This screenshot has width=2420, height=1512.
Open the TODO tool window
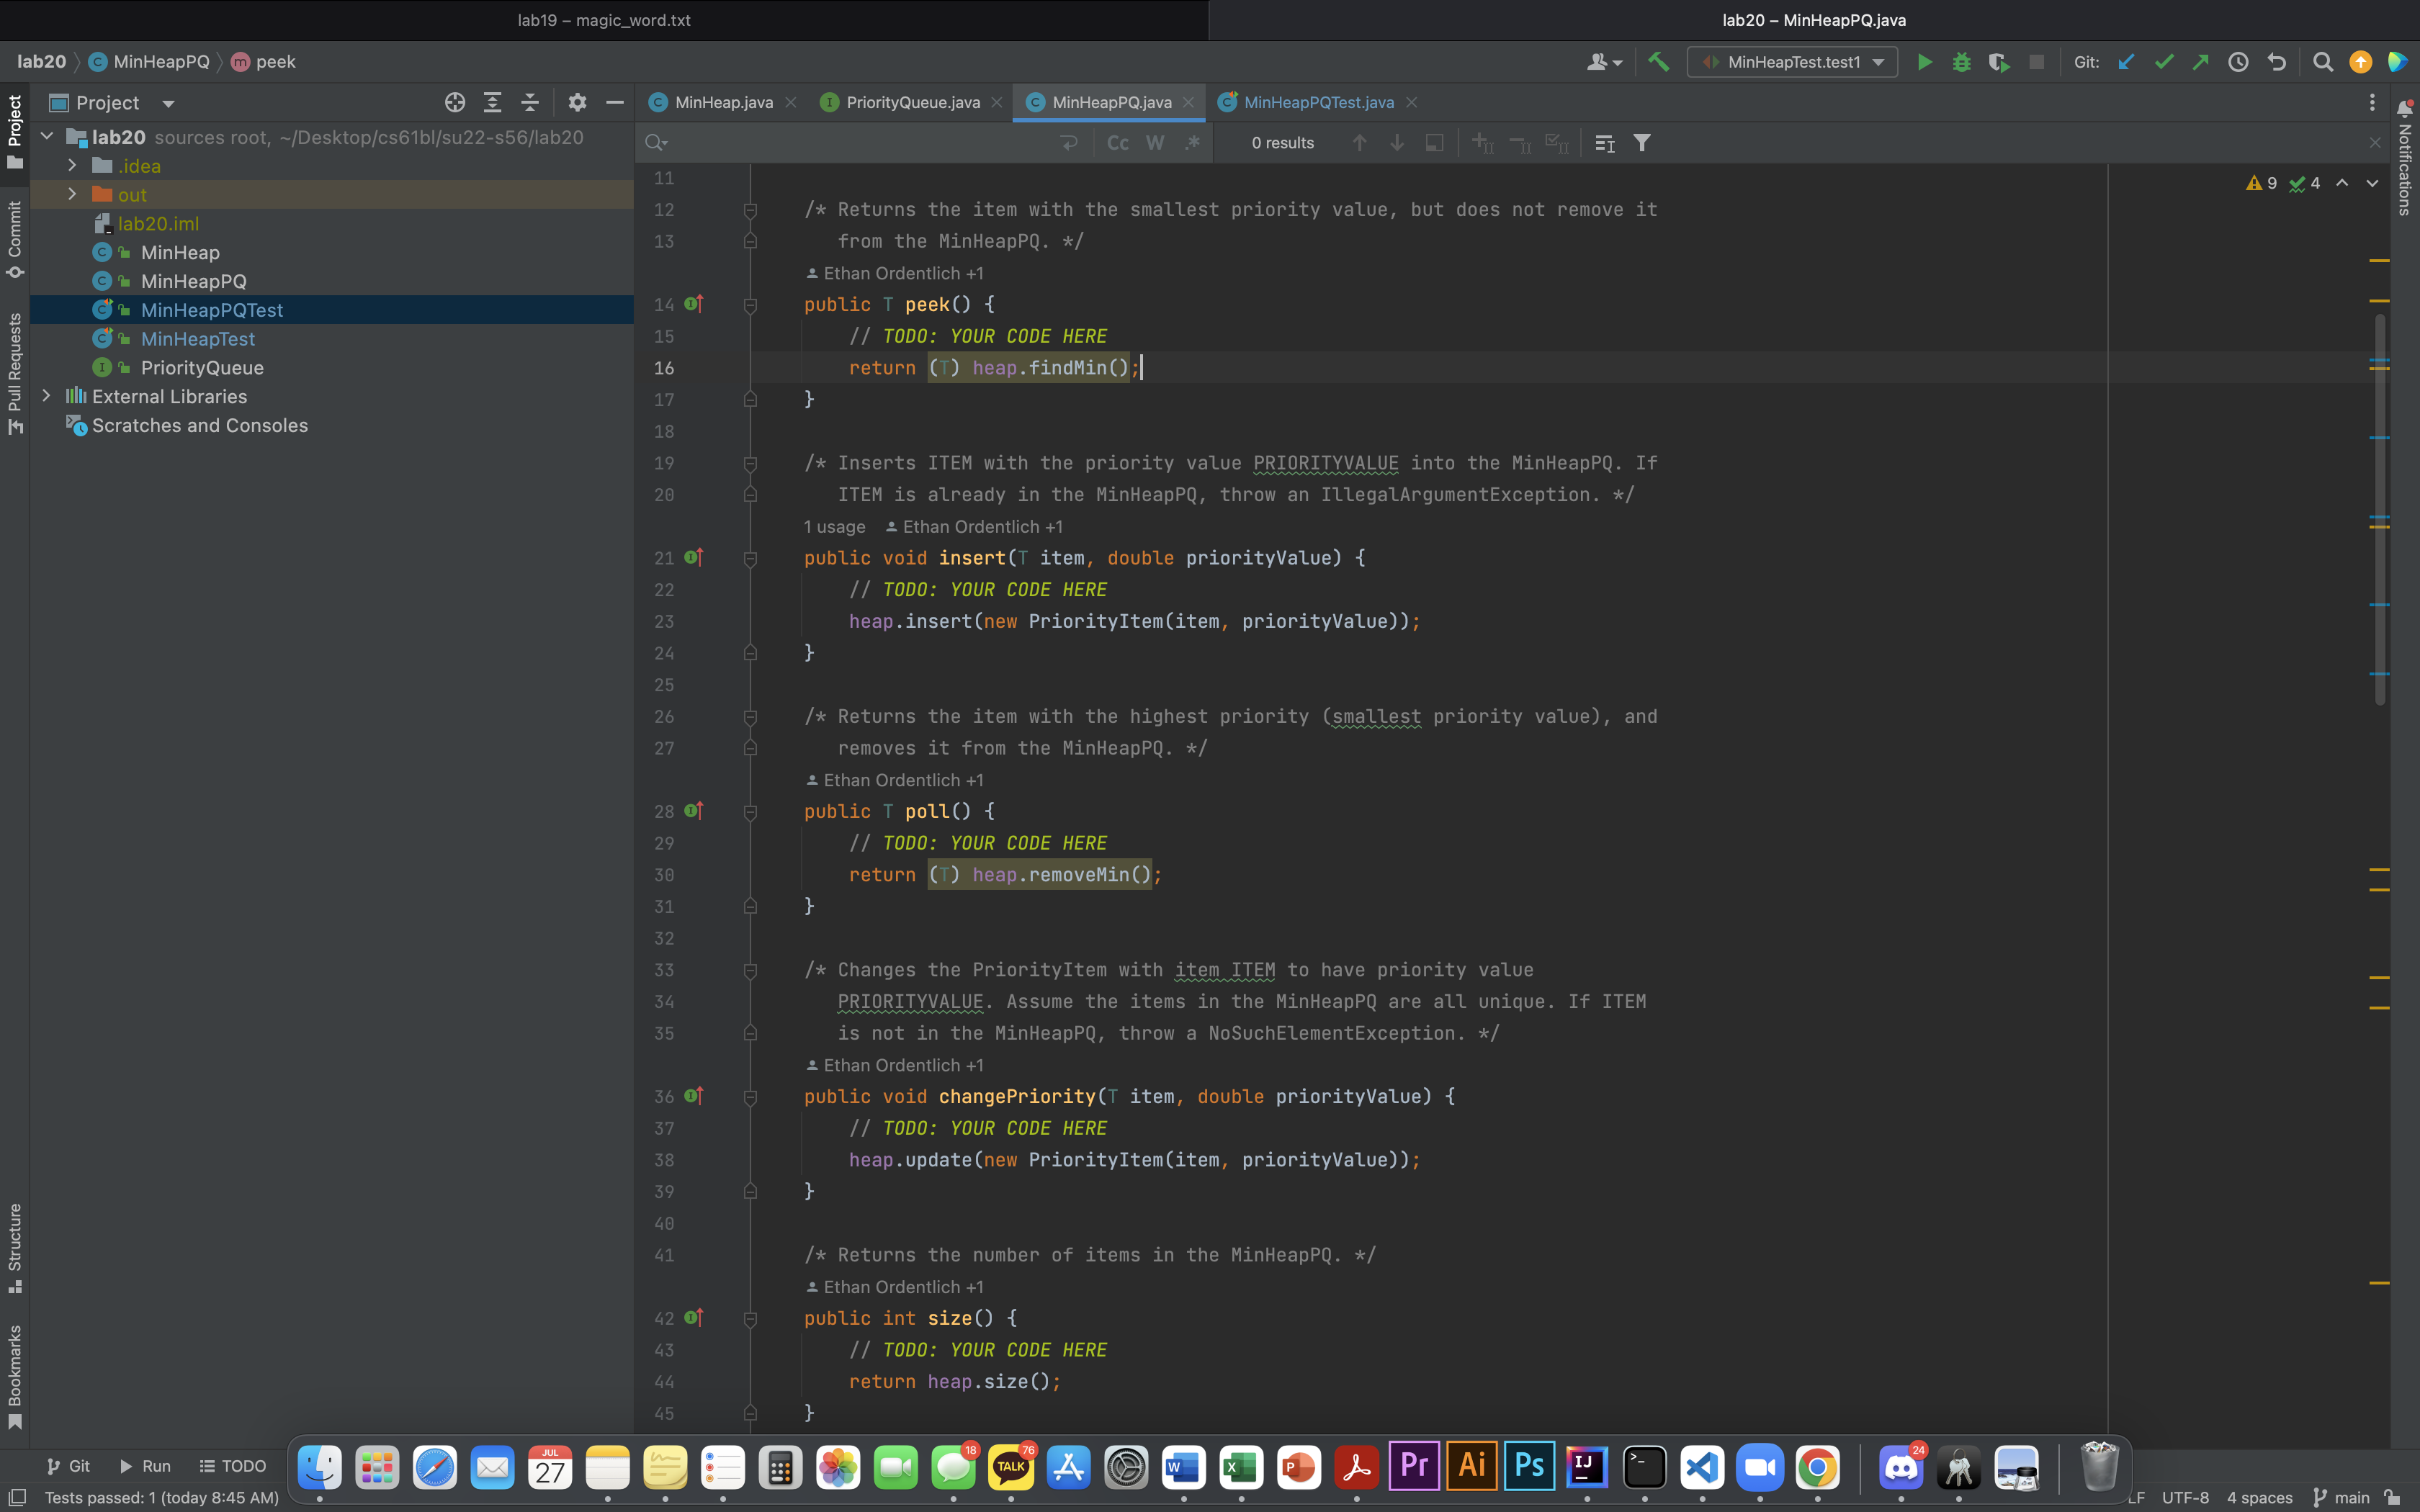point(233,1466)
